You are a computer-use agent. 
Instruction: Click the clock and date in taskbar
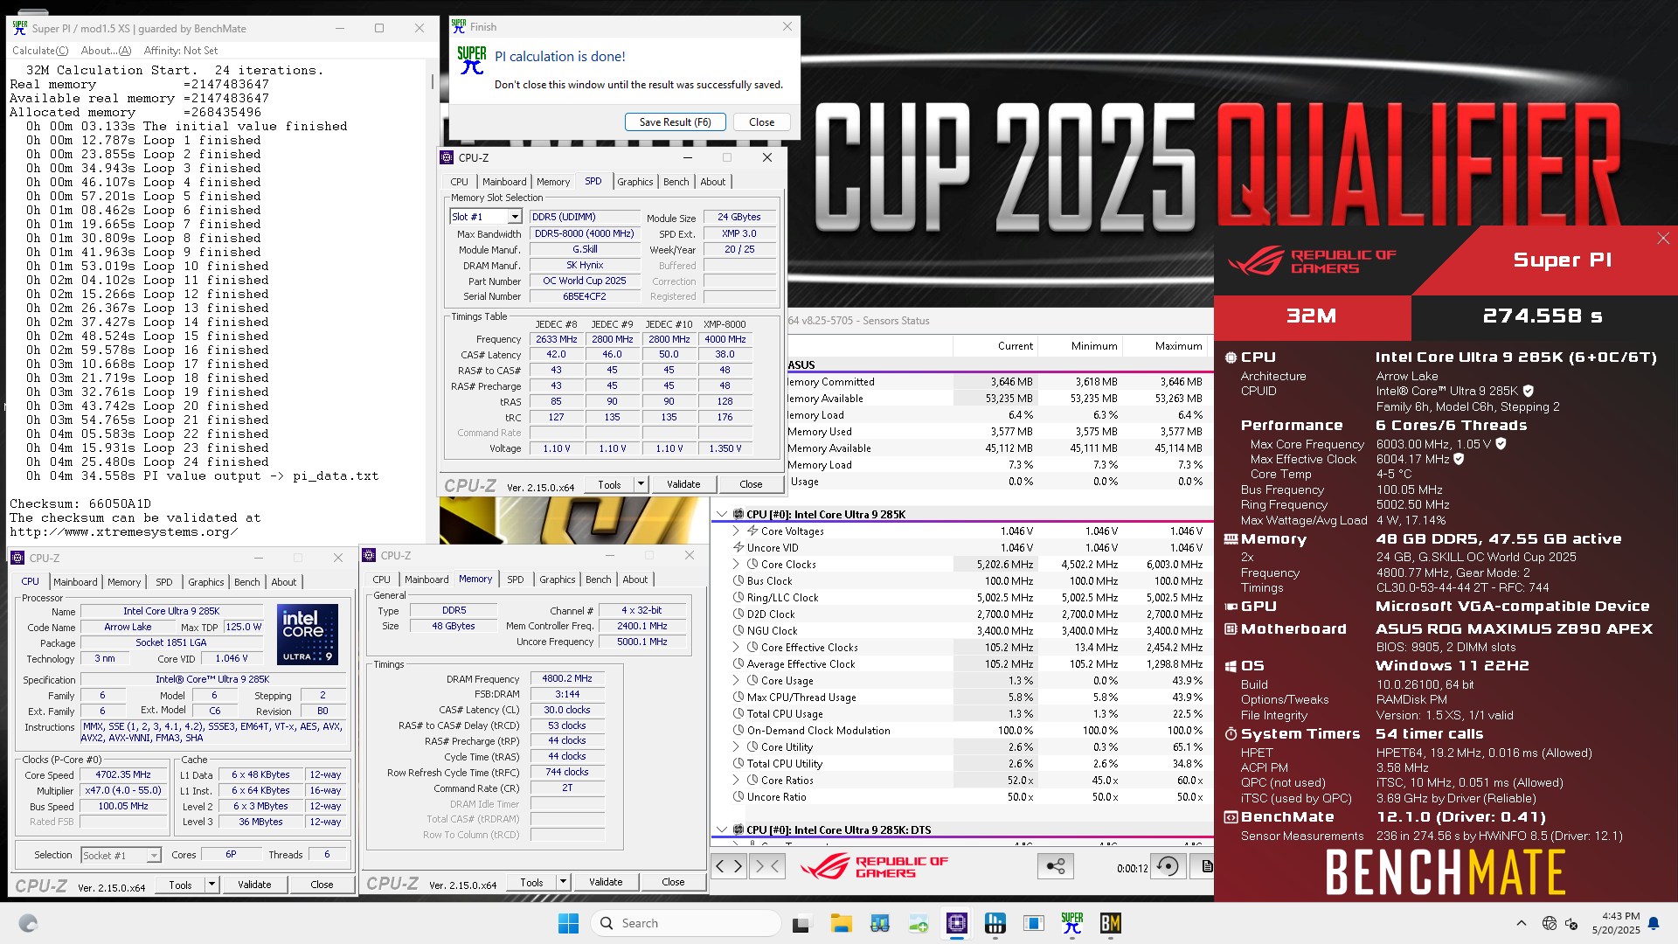(x=1616, y=923)
